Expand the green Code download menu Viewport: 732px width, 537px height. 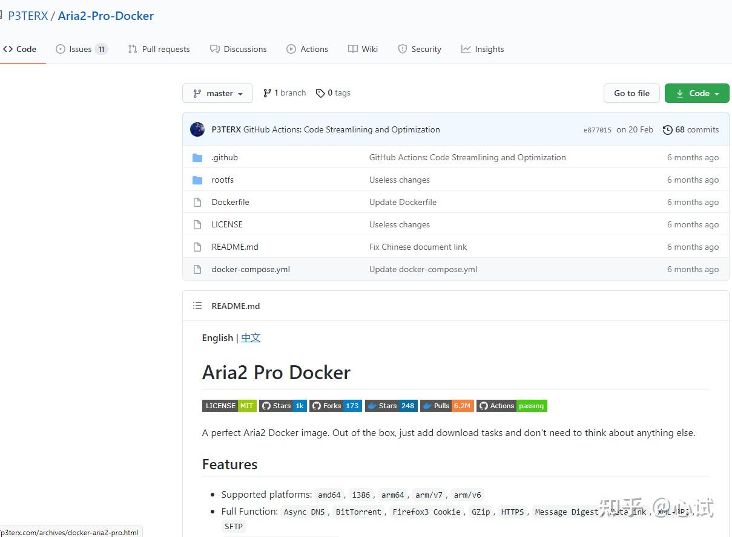click(x=697, y=93)
